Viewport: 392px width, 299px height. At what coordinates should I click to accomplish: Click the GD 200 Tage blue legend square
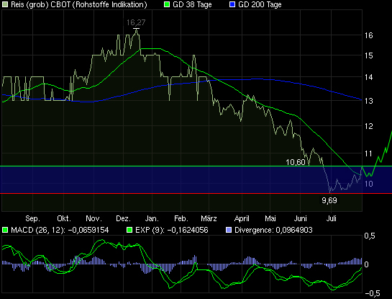coord(232,4)
